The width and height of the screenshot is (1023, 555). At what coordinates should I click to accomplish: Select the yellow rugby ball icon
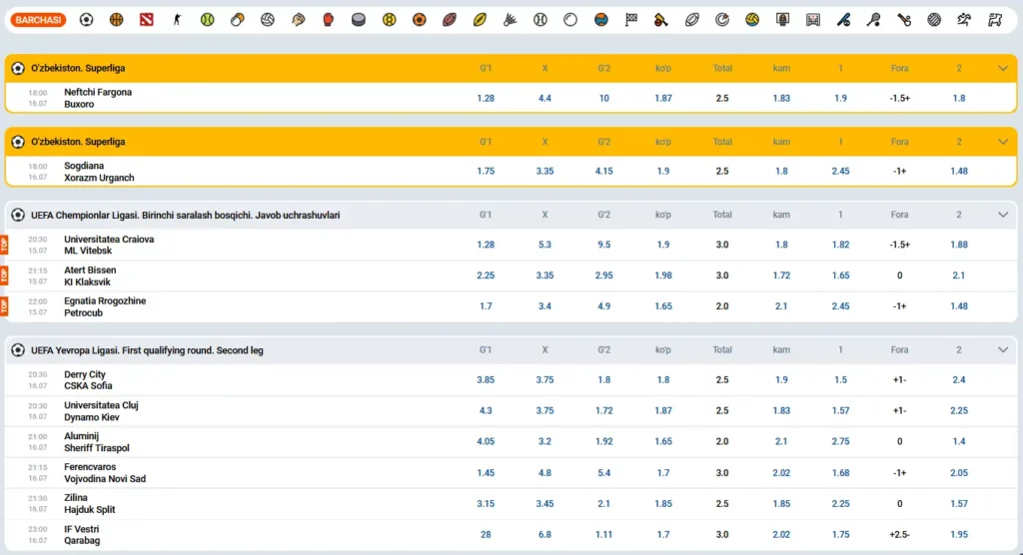[480, 20]
